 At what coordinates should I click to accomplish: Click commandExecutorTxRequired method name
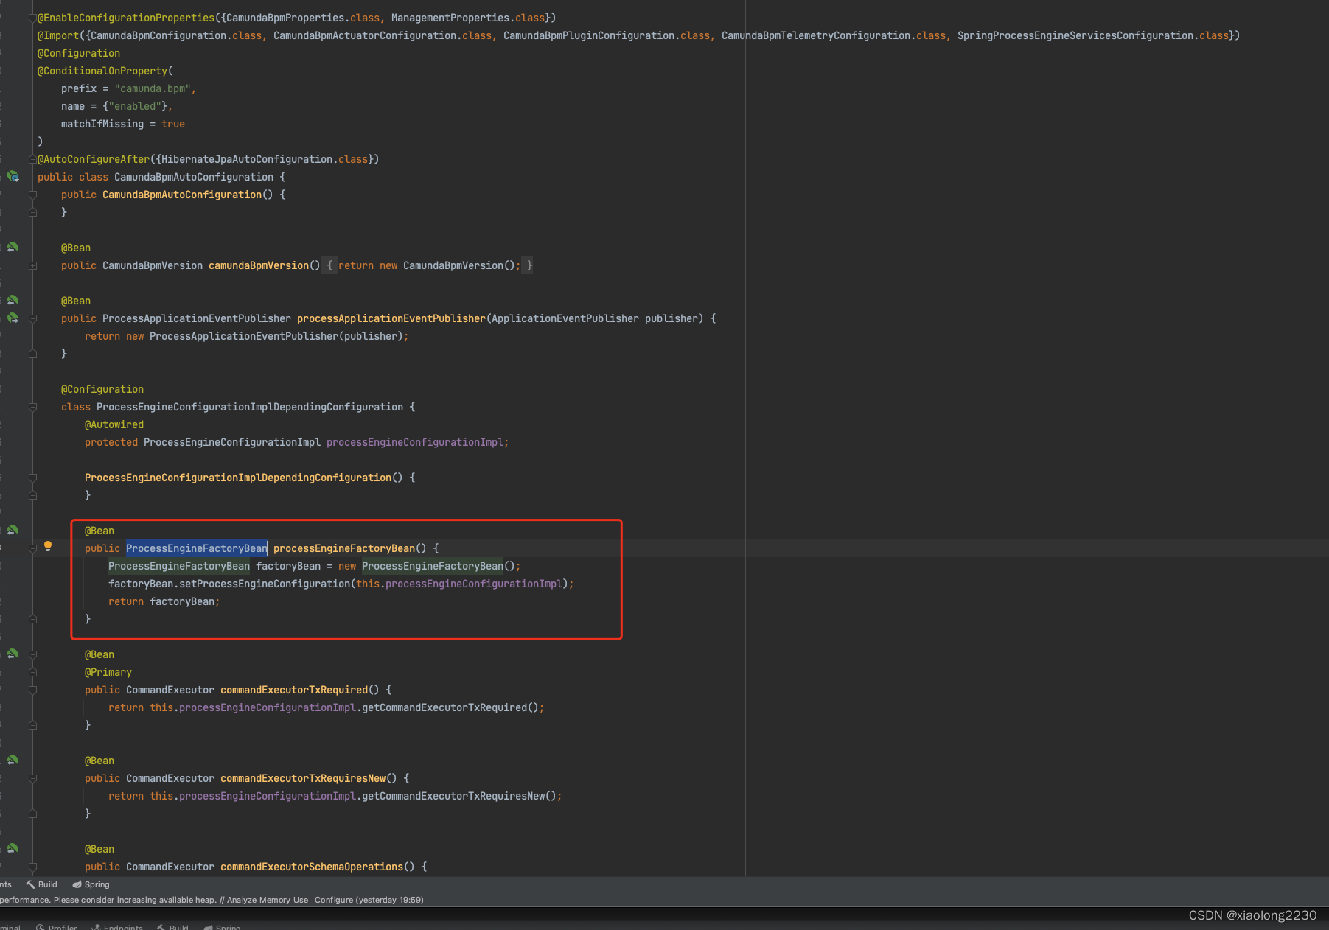(294, 690)
